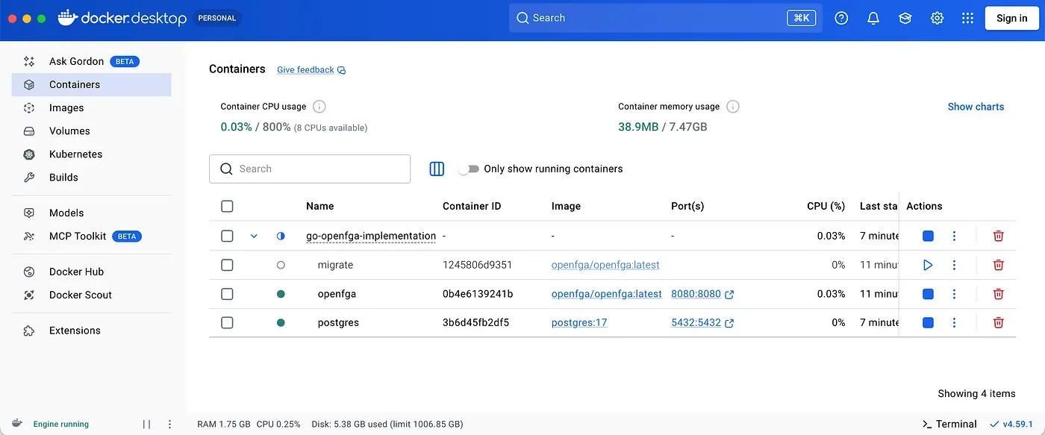Open the engine options kebab in status bar
This screenshot has height=435, width=1045.
point(169,424)
